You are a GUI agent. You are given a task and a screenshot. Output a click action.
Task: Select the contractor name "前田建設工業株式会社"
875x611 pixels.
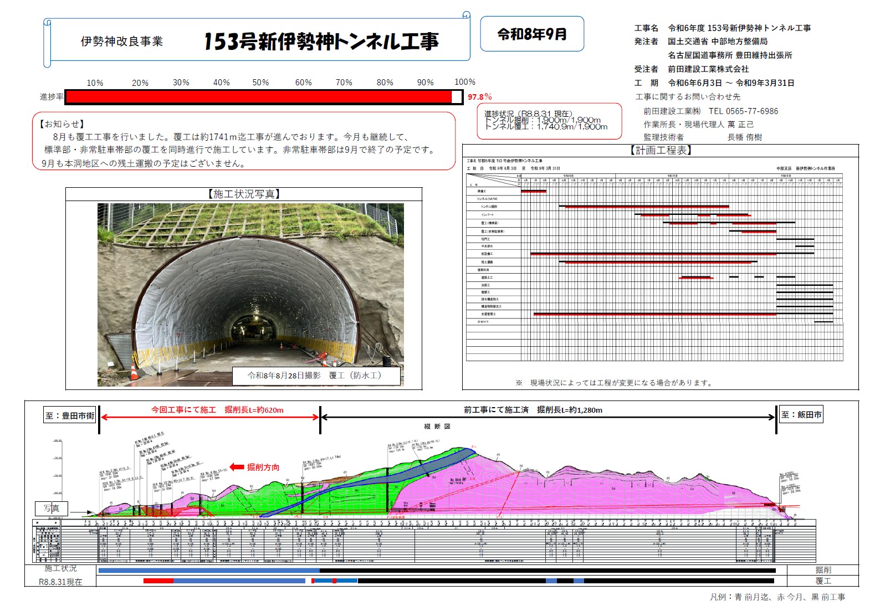coord(708,69)
